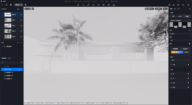Select the resource item ending in 04

pos(9,79)
